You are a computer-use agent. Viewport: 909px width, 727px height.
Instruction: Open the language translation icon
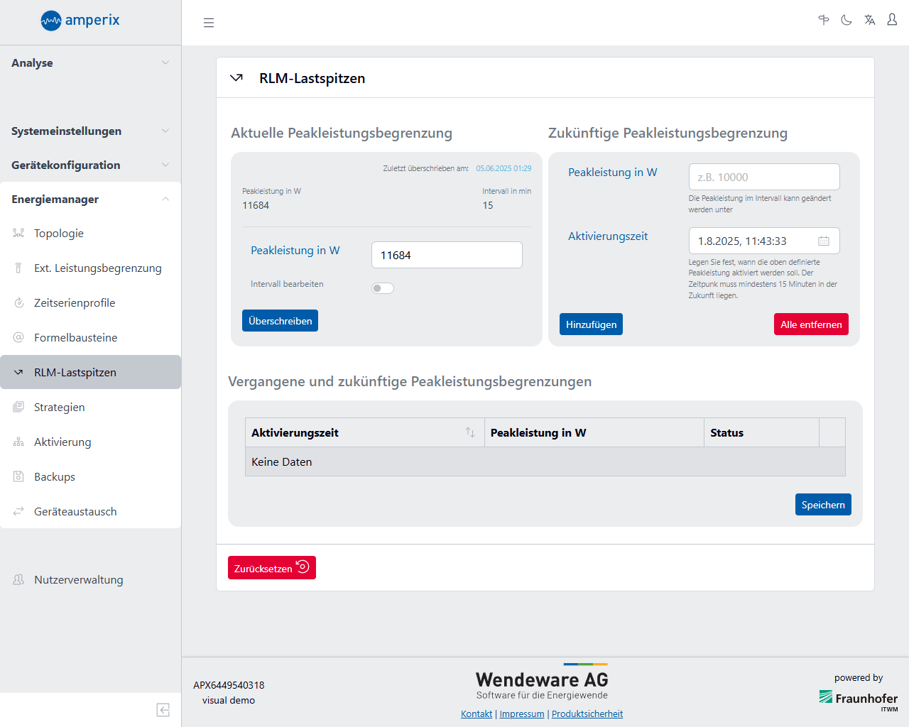869,21
